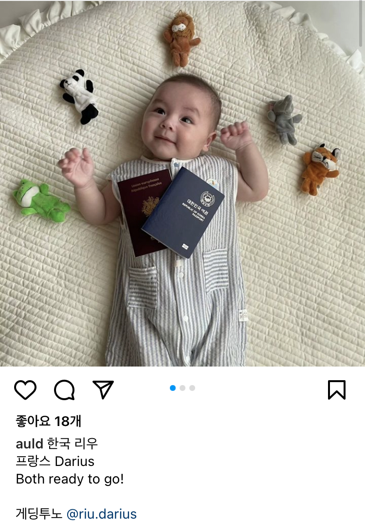365x523 pixels.
Task: Open comments via the speech bubble icon
Action: click(64, 389)
